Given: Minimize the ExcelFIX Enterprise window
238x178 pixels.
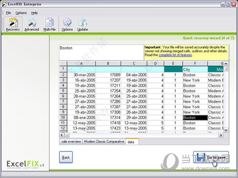Looking at the screenshot, I should coord(223,4).
